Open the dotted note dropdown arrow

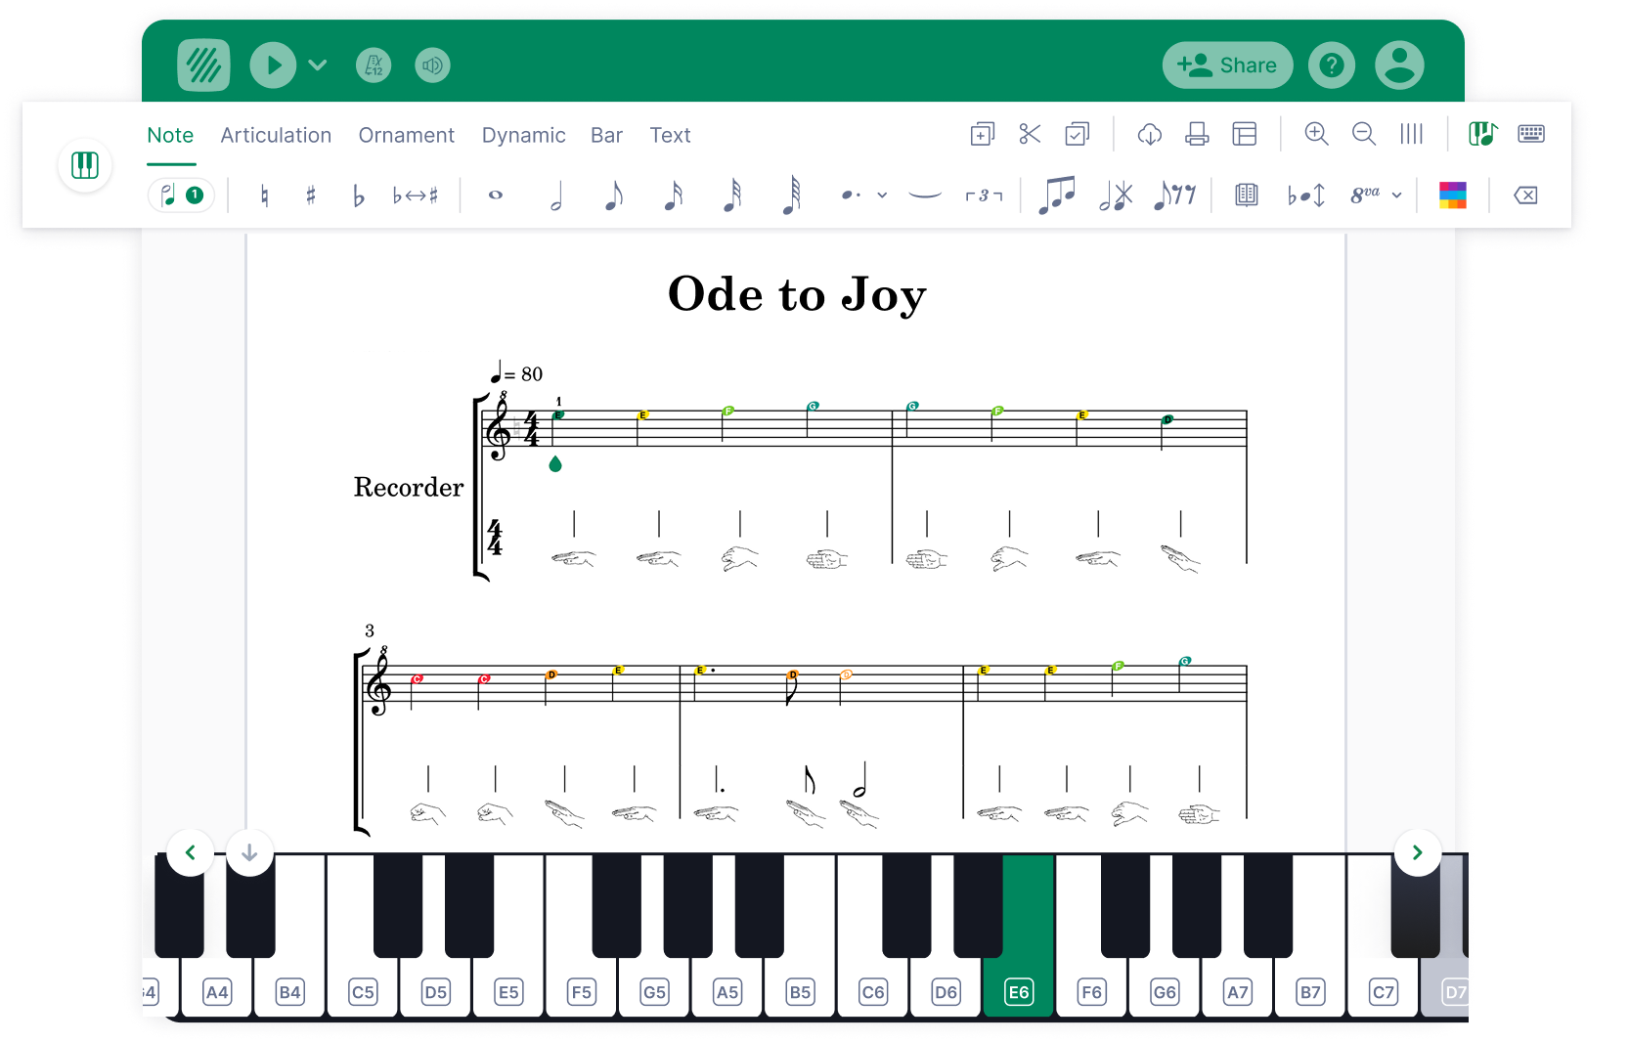[x=882, y=195]
